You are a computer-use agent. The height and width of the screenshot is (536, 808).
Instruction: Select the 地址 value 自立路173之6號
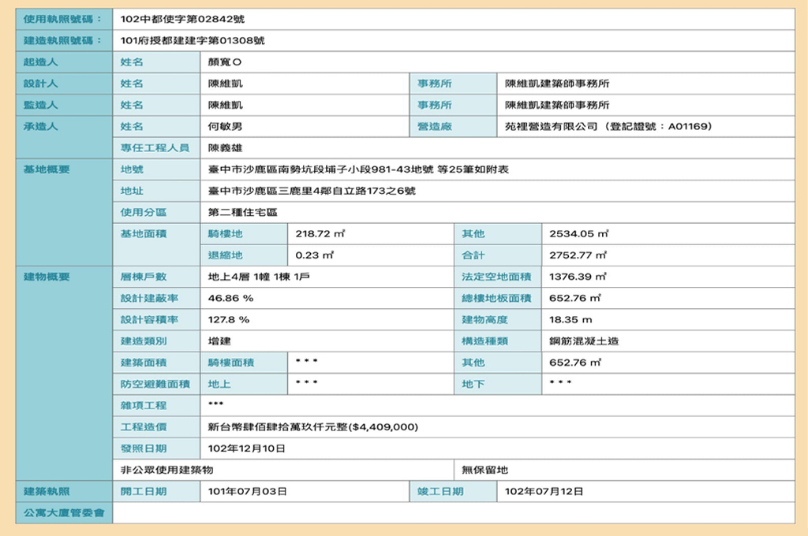coord(312,191)
